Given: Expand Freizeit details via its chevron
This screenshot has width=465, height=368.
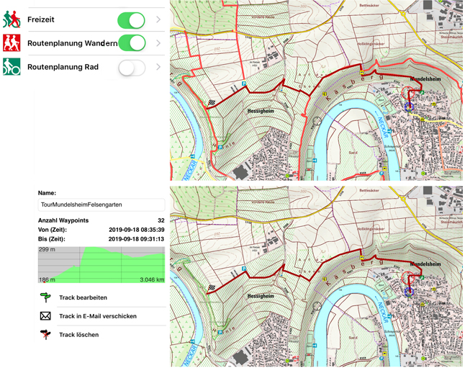Looking at the screenshot, I should tap(158, 20).
